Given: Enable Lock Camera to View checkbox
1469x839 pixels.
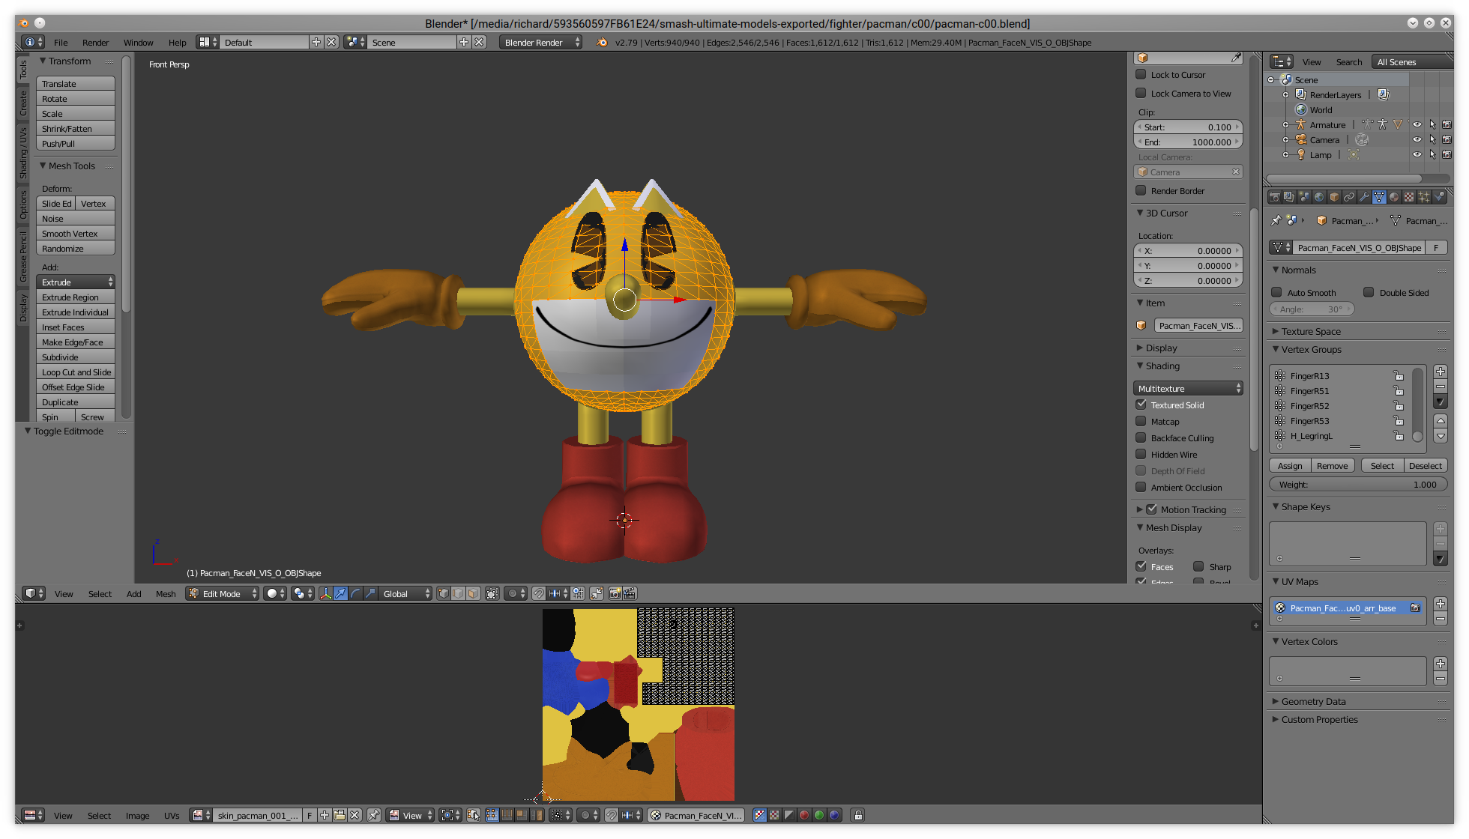Looking at the screenshot, I should (1141, 93).
